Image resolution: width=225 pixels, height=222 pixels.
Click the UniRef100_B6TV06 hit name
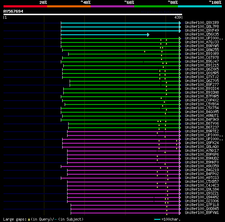(x=202, y=123)
